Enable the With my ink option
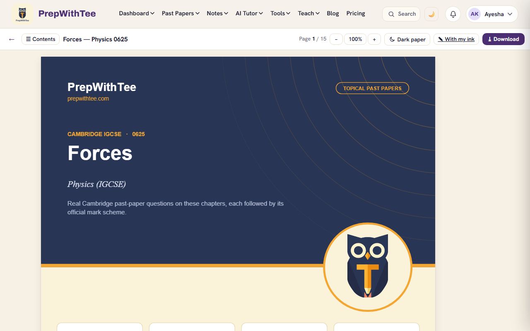Image resolution: width=530 pixels, height=331 pixels. pyautogui.click(x=456, y=39)
